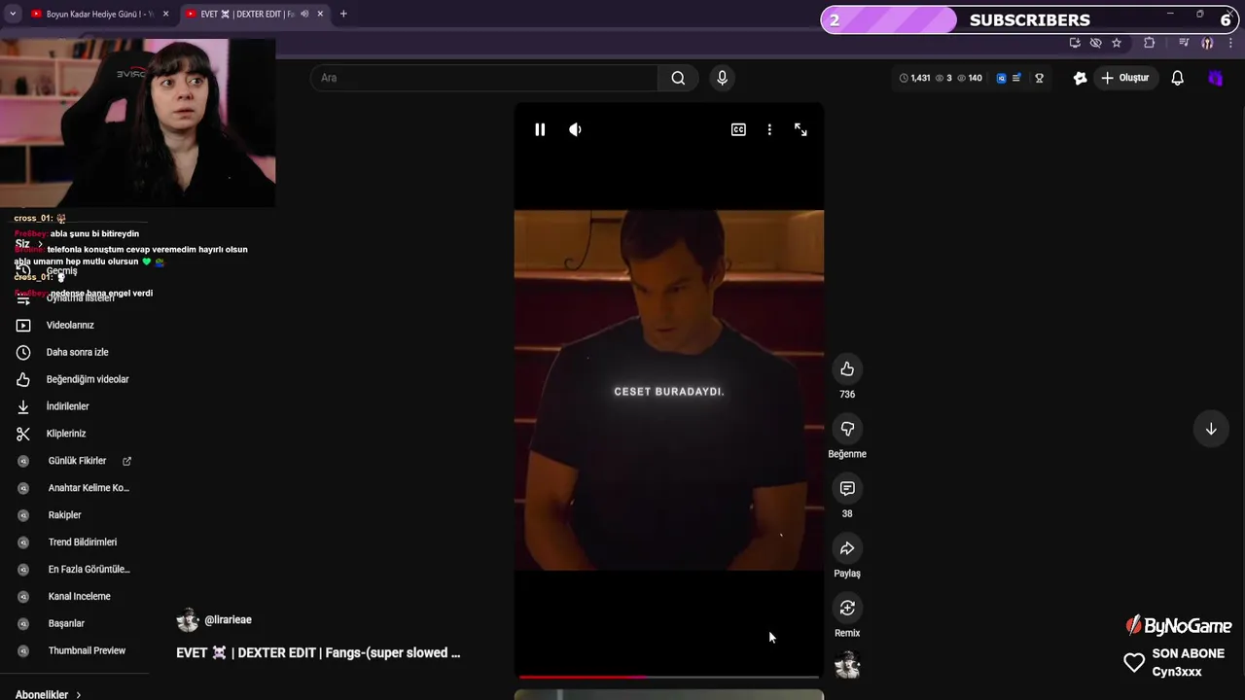Screen dimensions: 1245x700
Task: Click the Oluştur create button
Action: point(1125,78)
